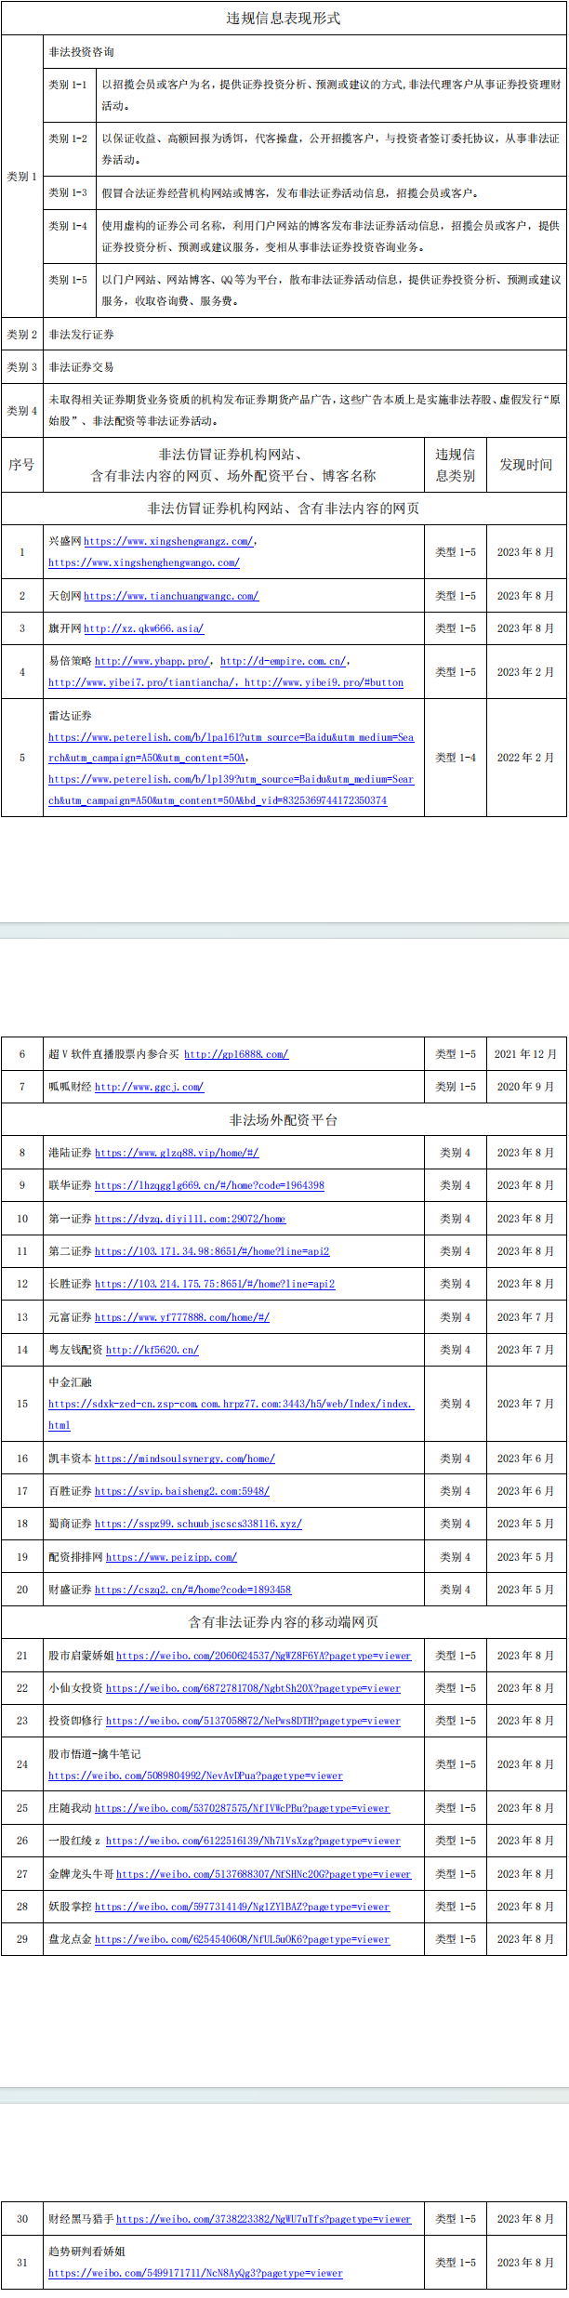The width and height of the screenshot is (569, 2298).
Task: Click the 2020 年 9 月 date cell
Action: click(526, 1087)
